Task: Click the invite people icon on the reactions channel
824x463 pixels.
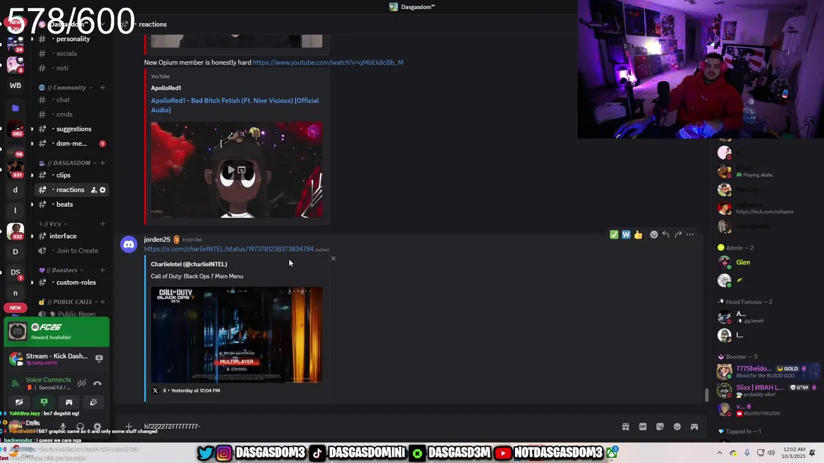Action: pyautogui.click(x=93, y=190)
